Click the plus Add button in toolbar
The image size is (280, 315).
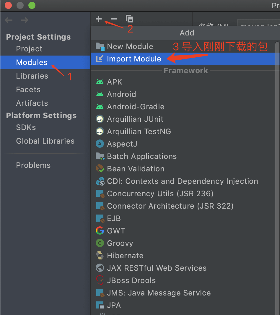tap(99, 19)
